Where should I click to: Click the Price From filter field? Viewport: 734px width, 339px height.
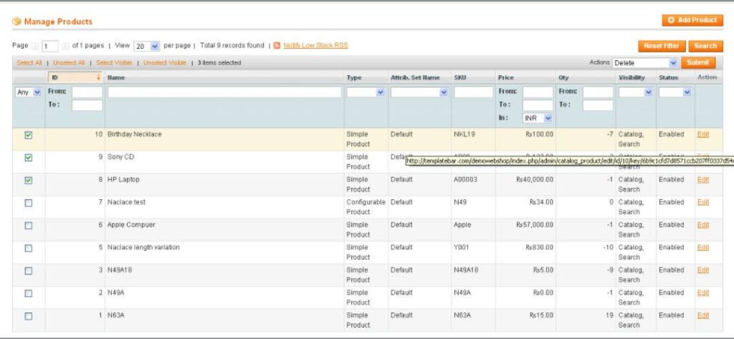538,92
